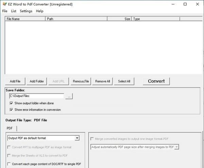
Task: Sort by the File Name column header
Action: [x=25, y=19]
